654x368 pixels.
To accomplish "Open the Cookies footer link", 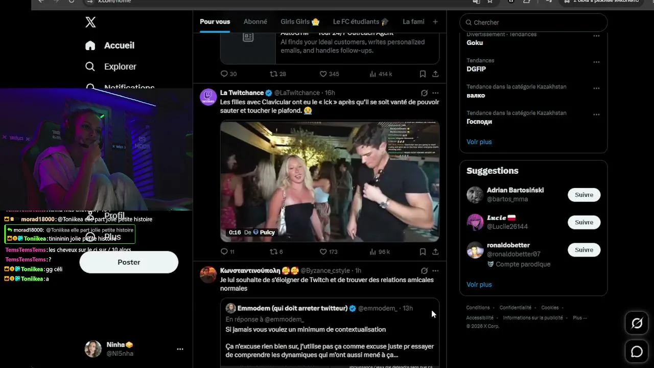I will [550, 308].
